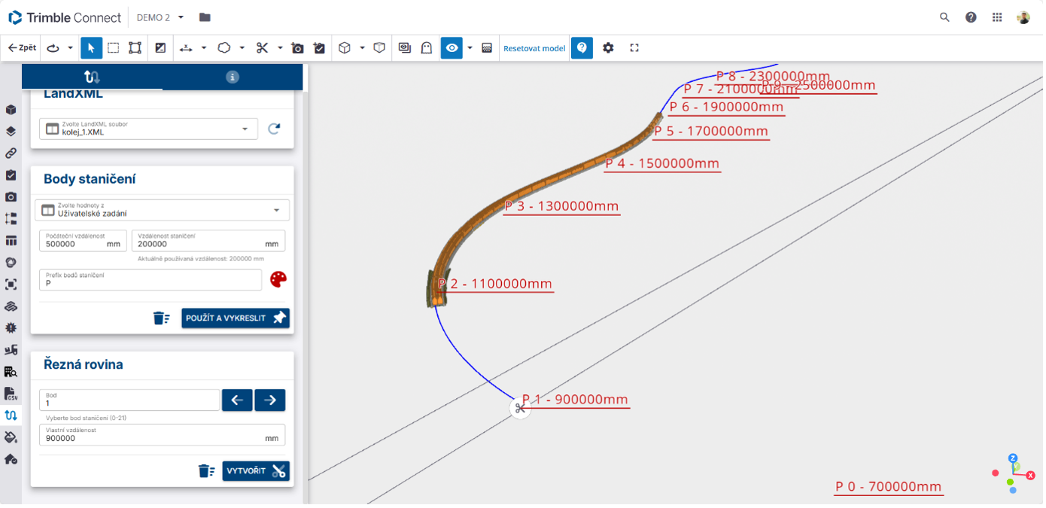
Task: Open the red color palette picker
Action: (x=278, y=279)
